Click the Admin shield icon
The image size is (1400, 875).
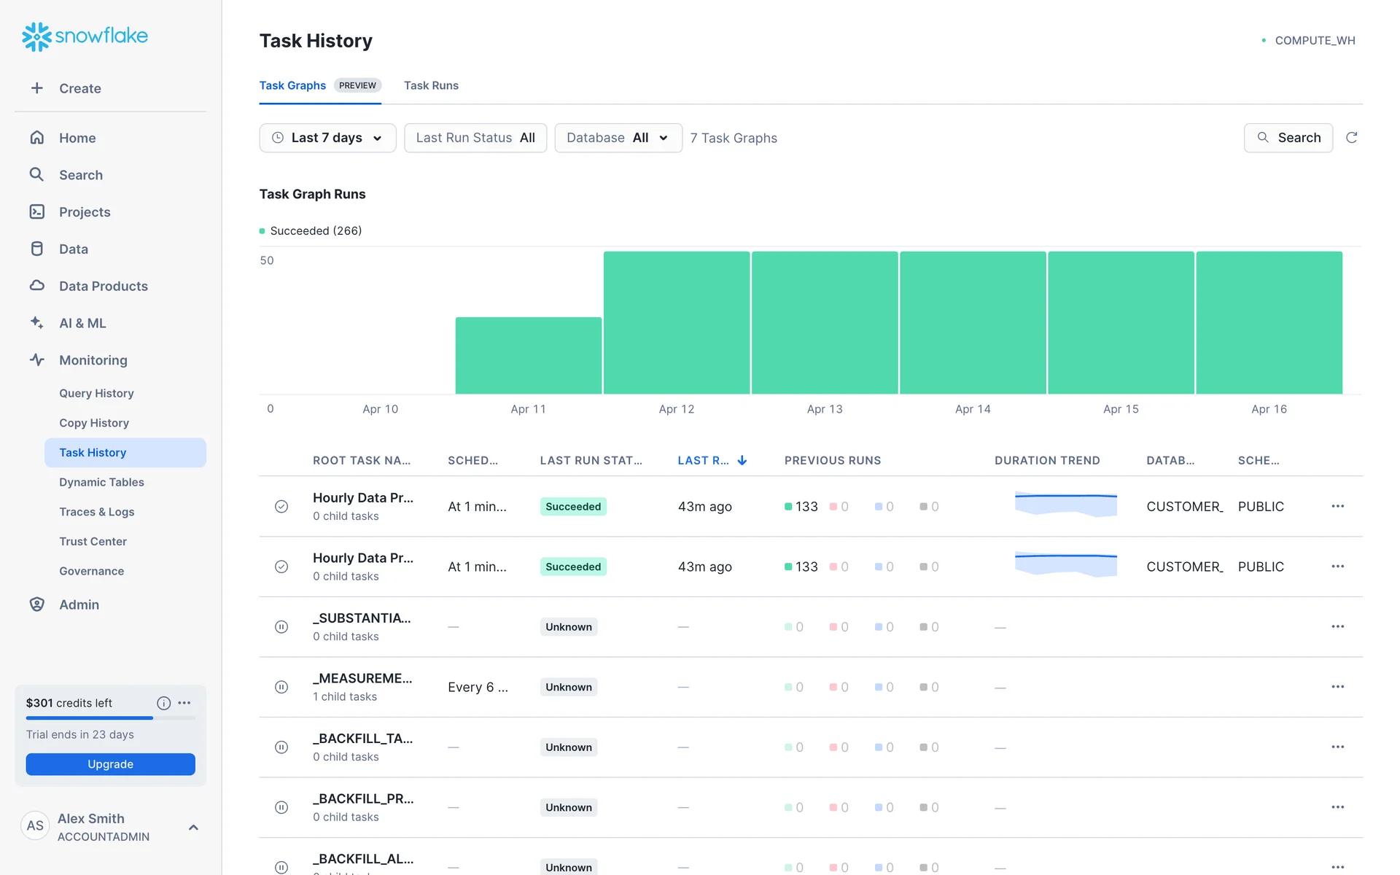point(37,604)
